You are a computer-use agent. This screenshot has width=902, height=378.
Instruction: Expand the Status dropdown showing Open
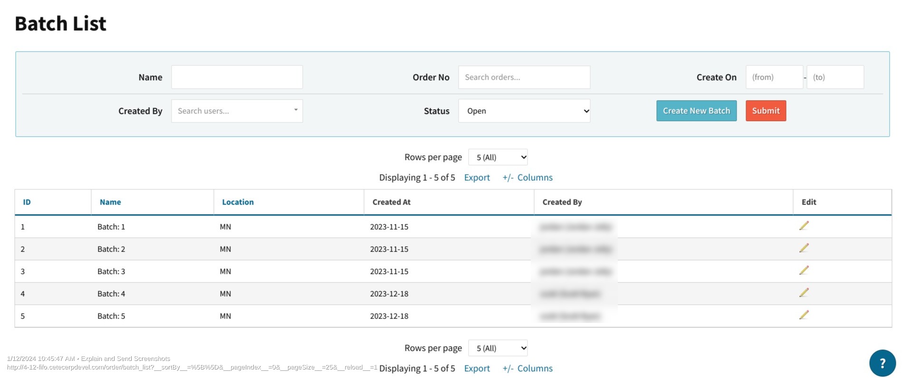[524, 111]
